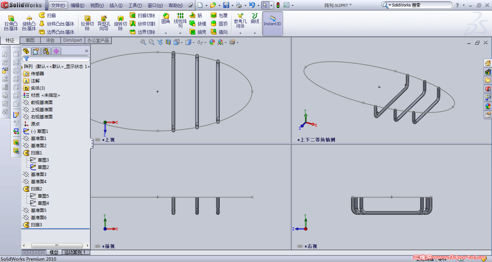
Task: Click the Zoom to Area view icon
Action: point(152,42)
